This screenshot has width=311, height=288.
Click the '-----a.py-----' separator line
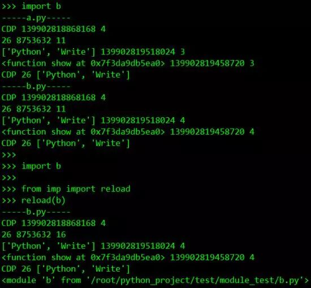[x=36, y=18]
